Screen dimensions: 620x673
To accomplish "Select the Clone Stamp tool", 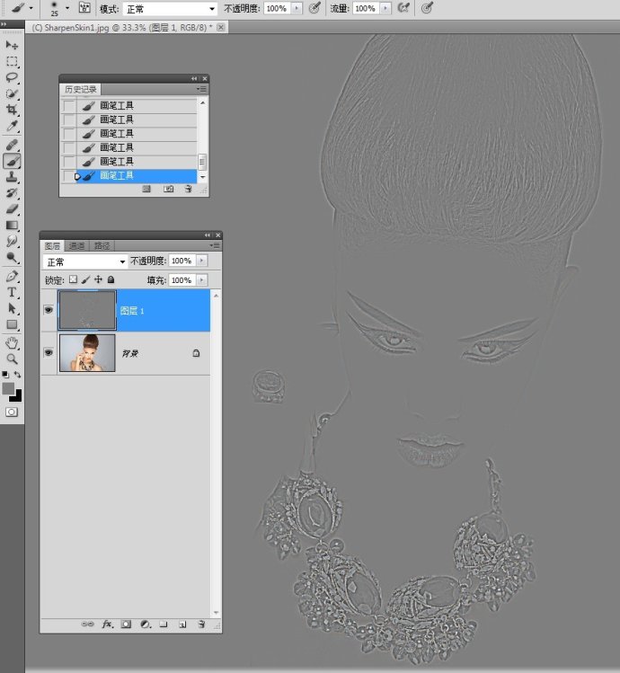I will 12,177.
